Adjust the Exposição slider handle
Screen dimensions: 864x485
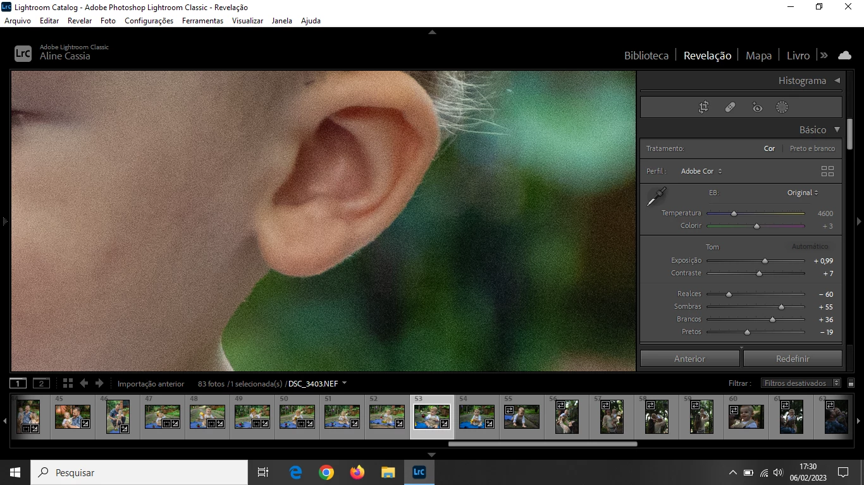tap(765, 261)
